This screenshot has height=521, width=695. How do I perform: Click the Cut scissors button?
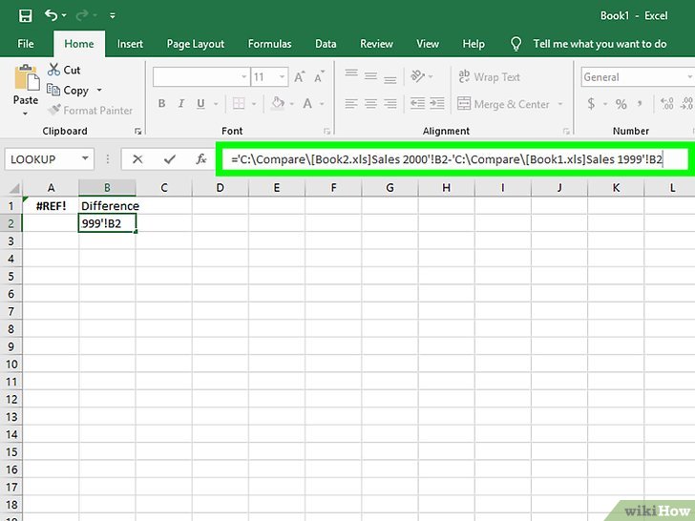(64, 70)
